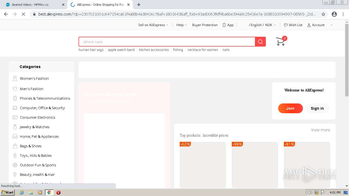Close the HiFiMov tab
The height and width of the screenshot is (196, 349).
[63, 5]
